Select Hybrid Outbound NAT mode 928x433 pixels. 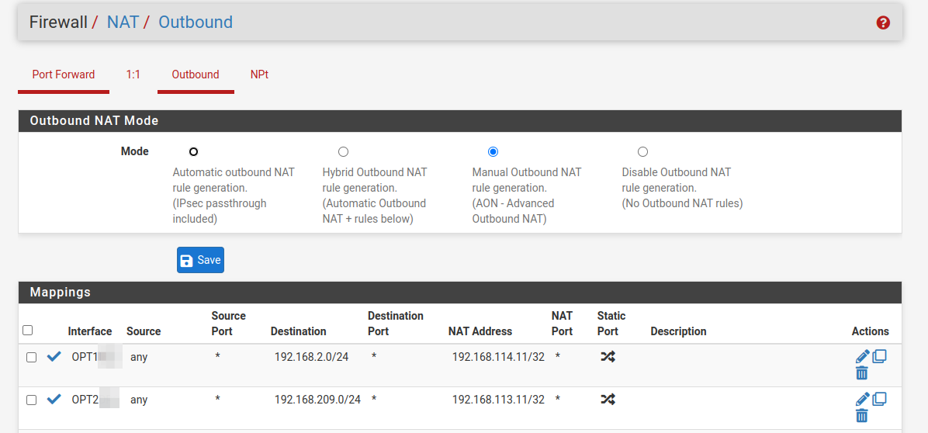tap(343, 152)
